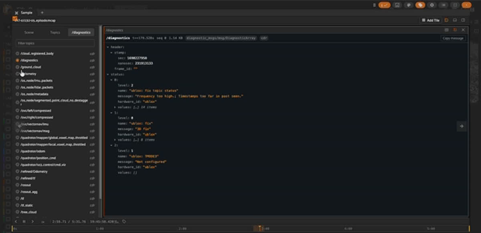Collapse the status array node
Screen dimensions: 481x233
(x=108, y=74)
